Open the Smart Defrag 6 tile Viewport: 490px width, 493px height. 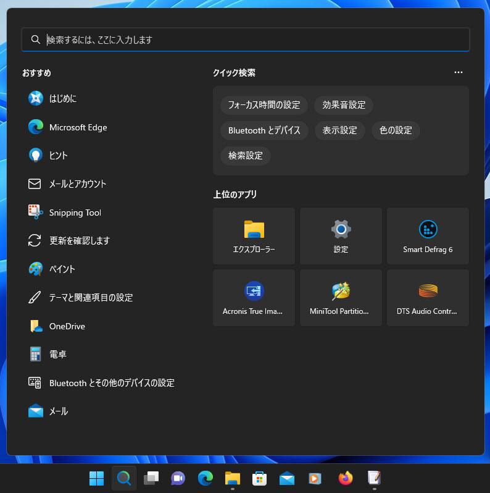428,236
